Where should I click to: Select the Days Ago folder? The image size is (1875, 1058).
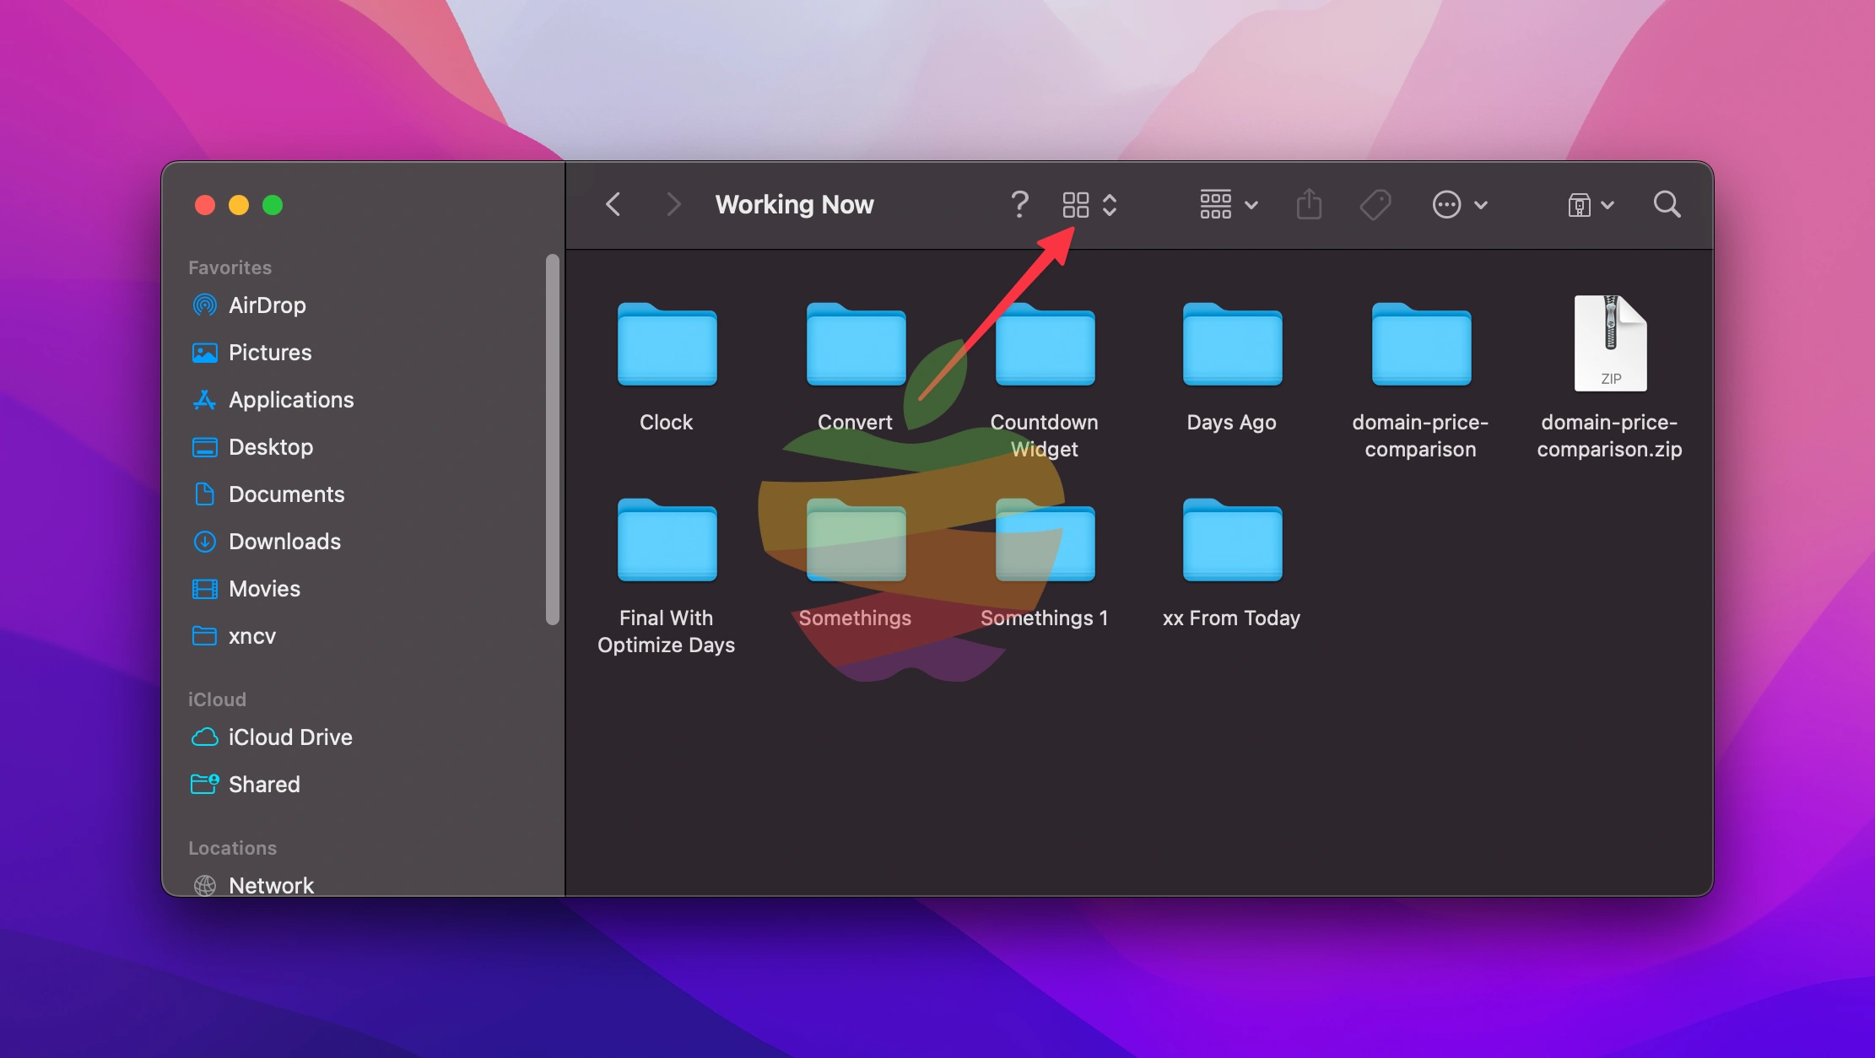(x=1232, y=343)
